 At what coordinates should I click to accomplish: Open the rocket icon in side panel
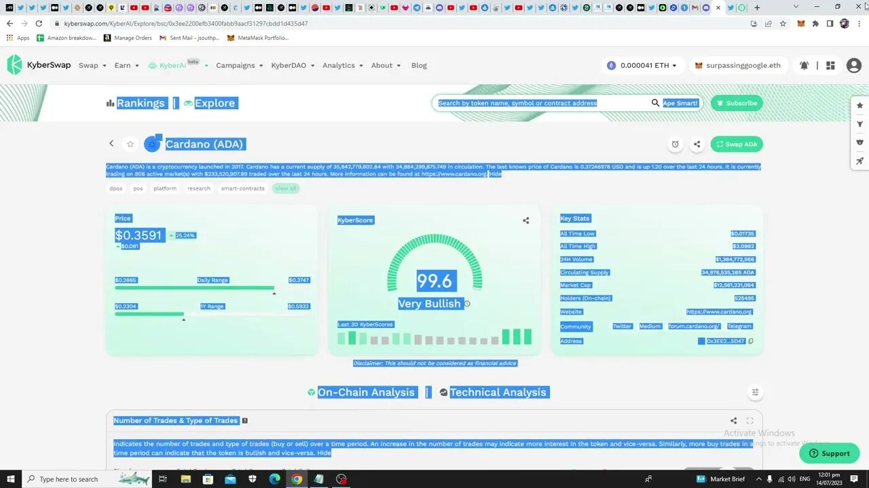pyautogui.click(x=859, y=161)
